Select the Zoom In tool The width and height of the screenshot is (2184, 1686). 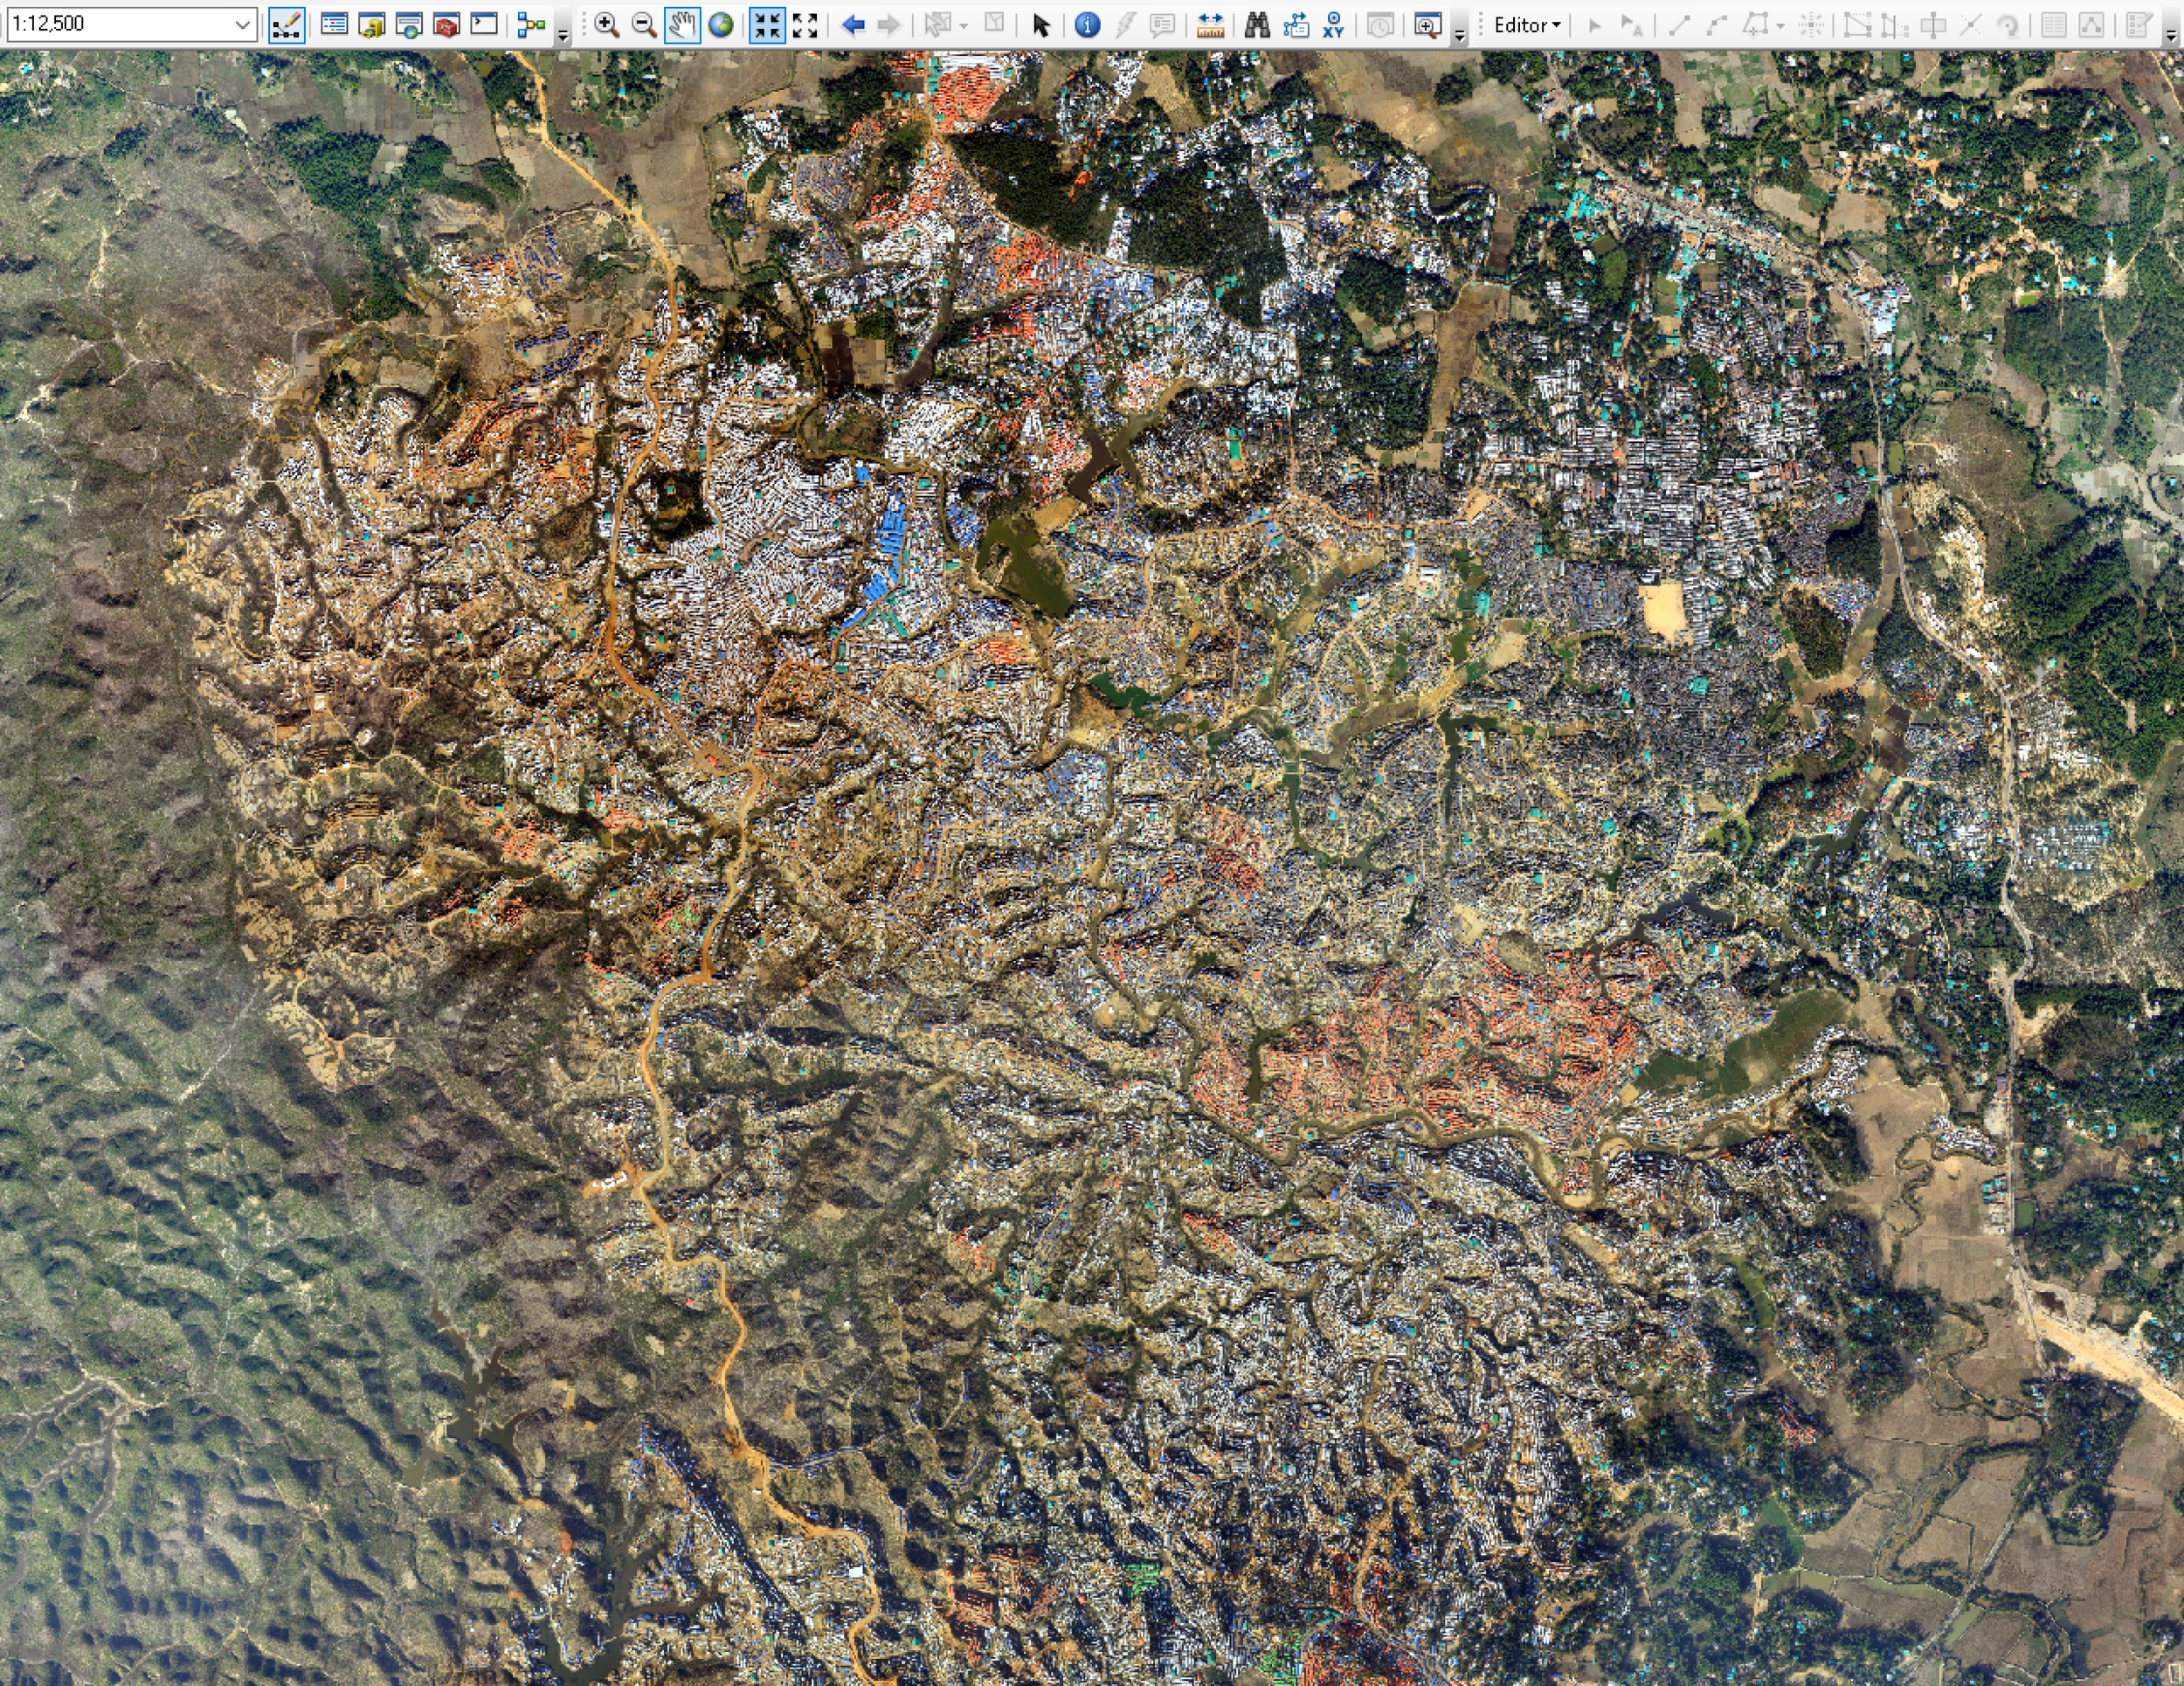click(x=606, y=25)
